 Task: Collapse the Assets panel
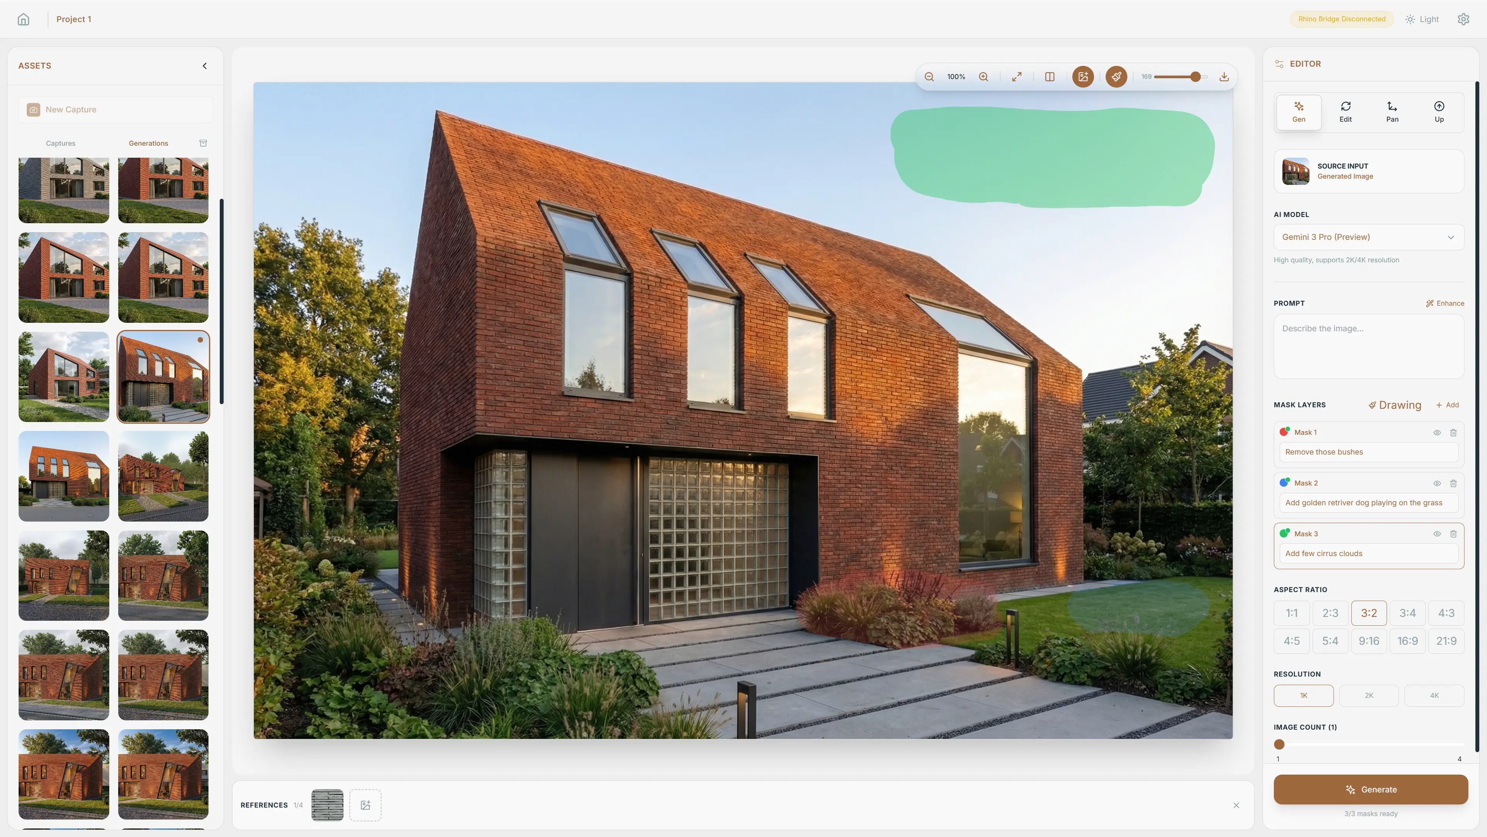coord(204,65)
